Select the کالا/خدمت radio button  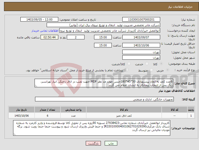(129, 64)
